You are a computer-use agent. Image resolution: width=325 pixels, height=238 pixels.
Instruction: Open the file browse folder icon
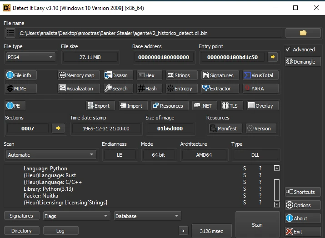tap(303, 33)
